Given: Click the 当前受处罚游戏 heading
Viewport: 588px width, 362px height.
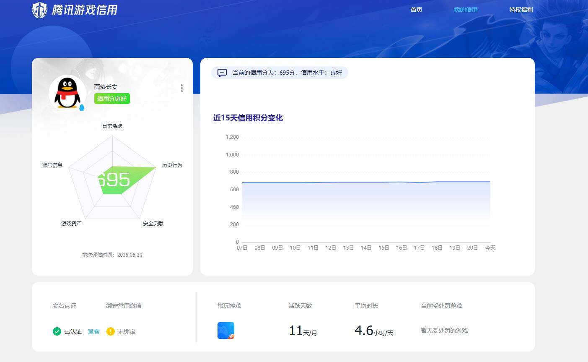Looking at the screenshot, I should coord(441,306).
